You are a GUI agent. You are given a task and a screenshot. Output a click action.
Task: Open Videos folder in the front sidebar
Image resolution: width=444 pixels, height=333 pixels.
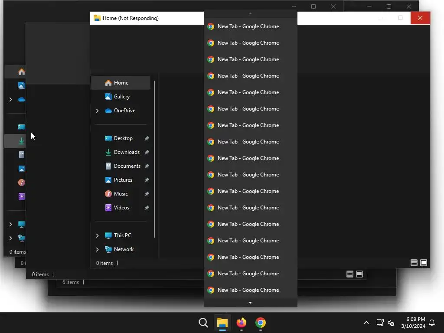click(x=121, y=208)
